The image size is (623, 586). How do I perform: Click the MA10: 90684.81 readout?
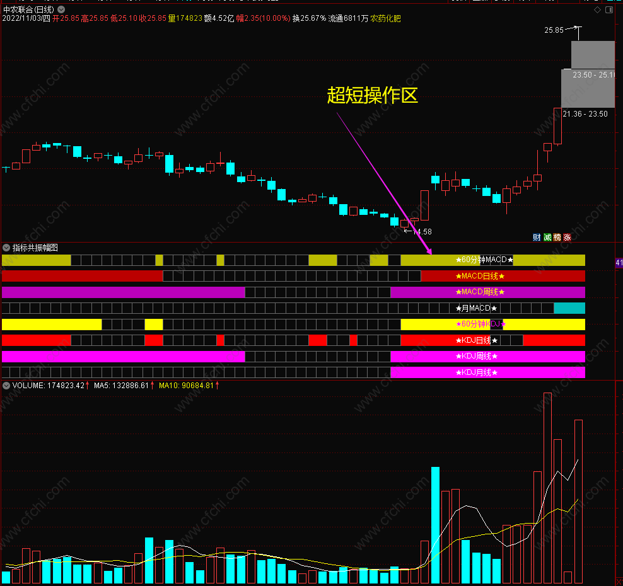pyautogui.click(x=187, y=386)
